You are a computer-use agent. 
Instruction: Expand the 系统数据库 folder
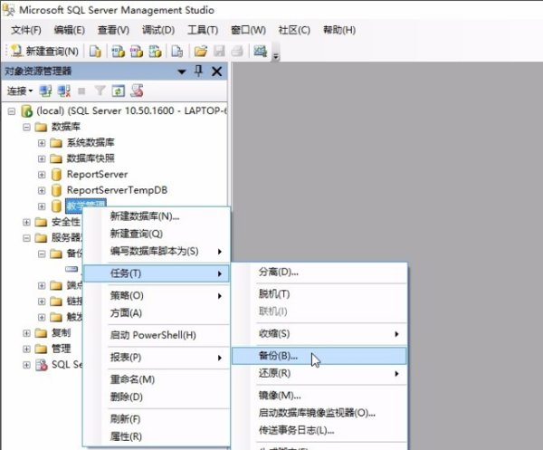click(x=42, y=143)
